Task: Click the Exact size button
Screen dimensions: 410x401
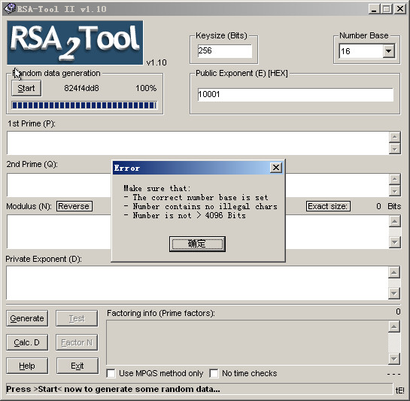Action: click(328, 206)
